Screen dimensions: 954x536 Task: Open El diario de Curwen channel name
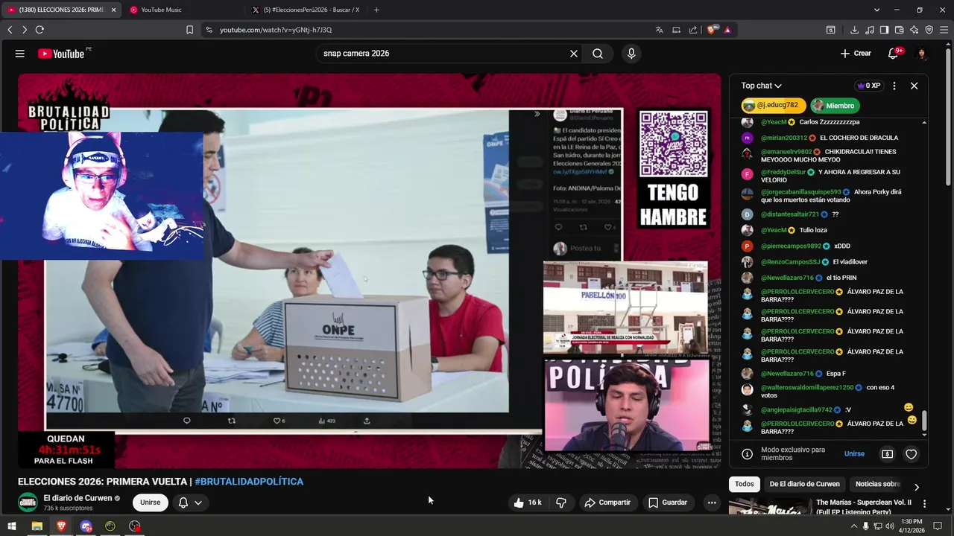78,498
